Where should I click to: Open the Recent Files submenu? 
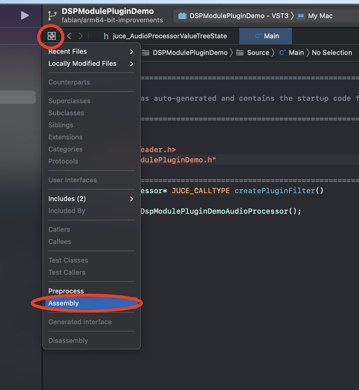tap(92, 52)
